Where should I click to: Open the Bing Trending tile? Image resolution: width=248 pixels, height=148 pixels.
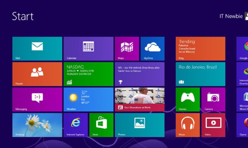pyautogui.click(x=200, y=49)
